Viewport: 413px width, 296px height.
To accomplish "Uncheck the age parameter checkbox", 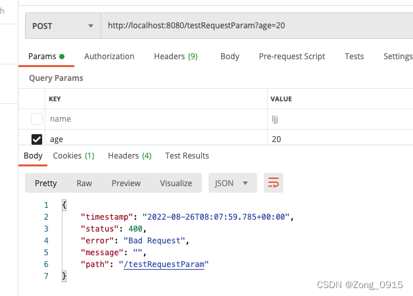I will [x=37, y=139].
